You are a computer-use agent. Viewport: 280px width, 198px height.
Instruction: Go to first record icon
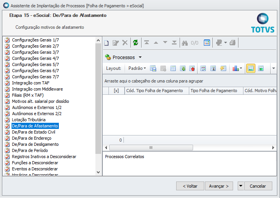(147, 43)
